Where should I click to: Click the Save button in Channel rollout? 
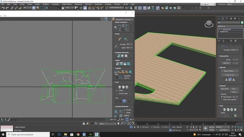(x=234, y=89)
